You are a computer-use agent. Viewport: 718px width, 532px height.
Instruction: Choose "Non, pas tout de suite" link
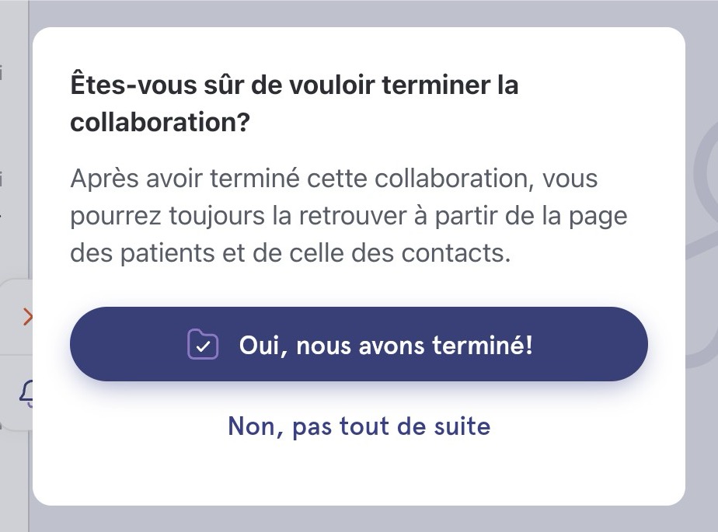(359, 426)
